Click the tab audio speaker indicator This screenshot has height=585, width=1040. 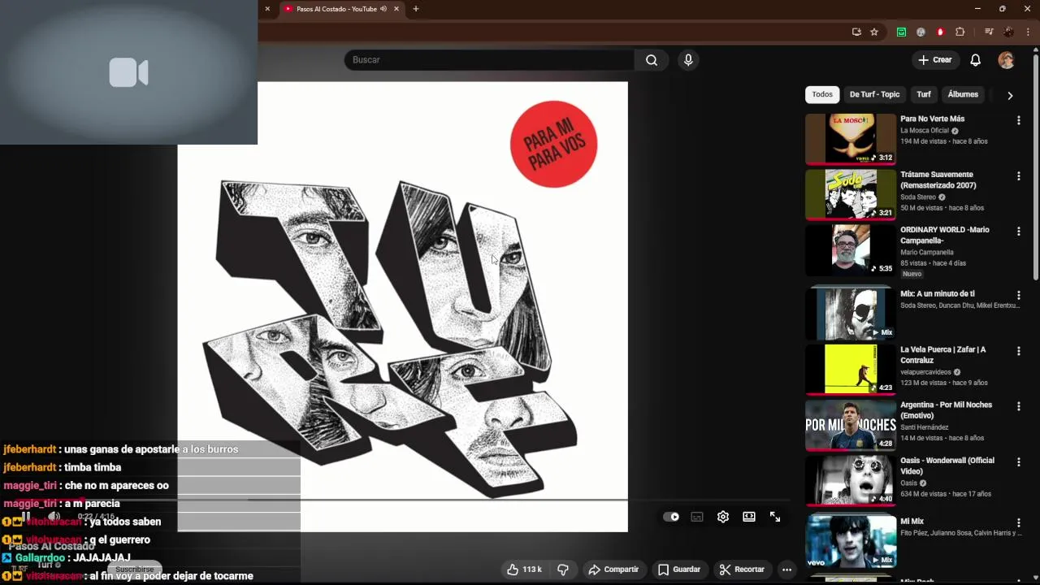(383, 9)
